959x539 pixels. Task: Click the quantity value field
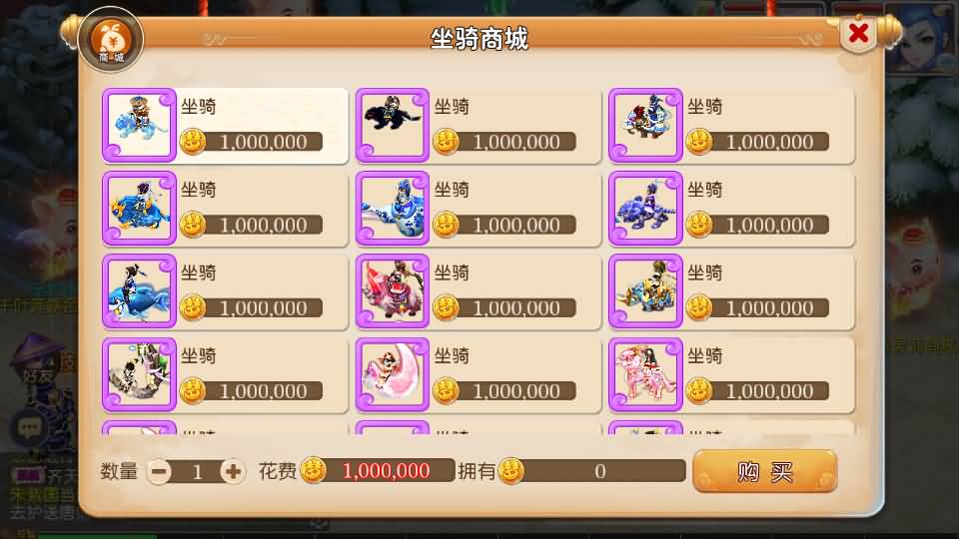click(x=197, y=472)
